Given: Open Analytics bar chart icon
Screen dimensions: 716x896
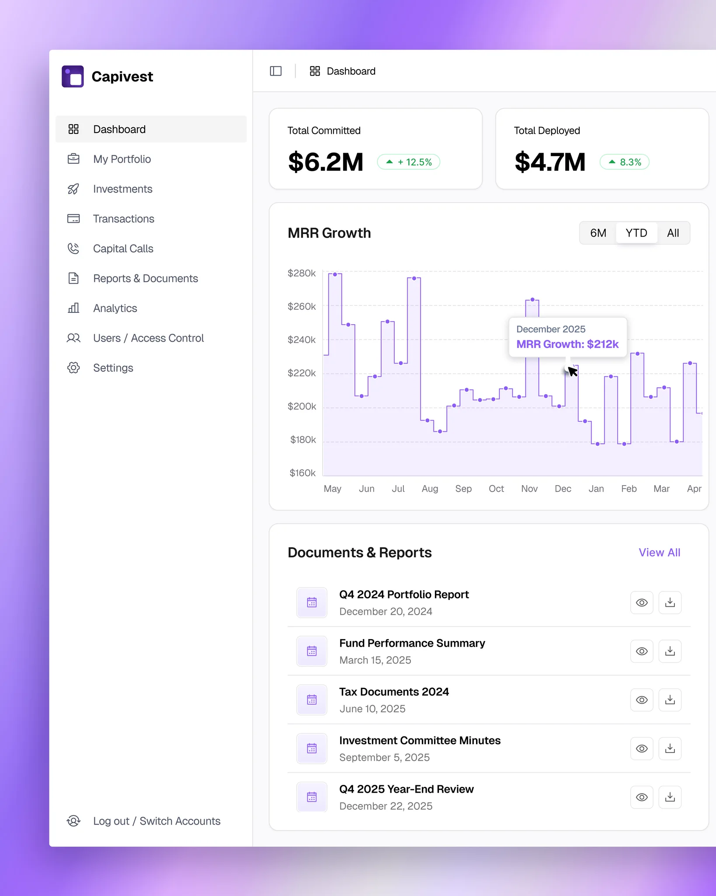Looking at the screenshot, I should tap(73, 308).
